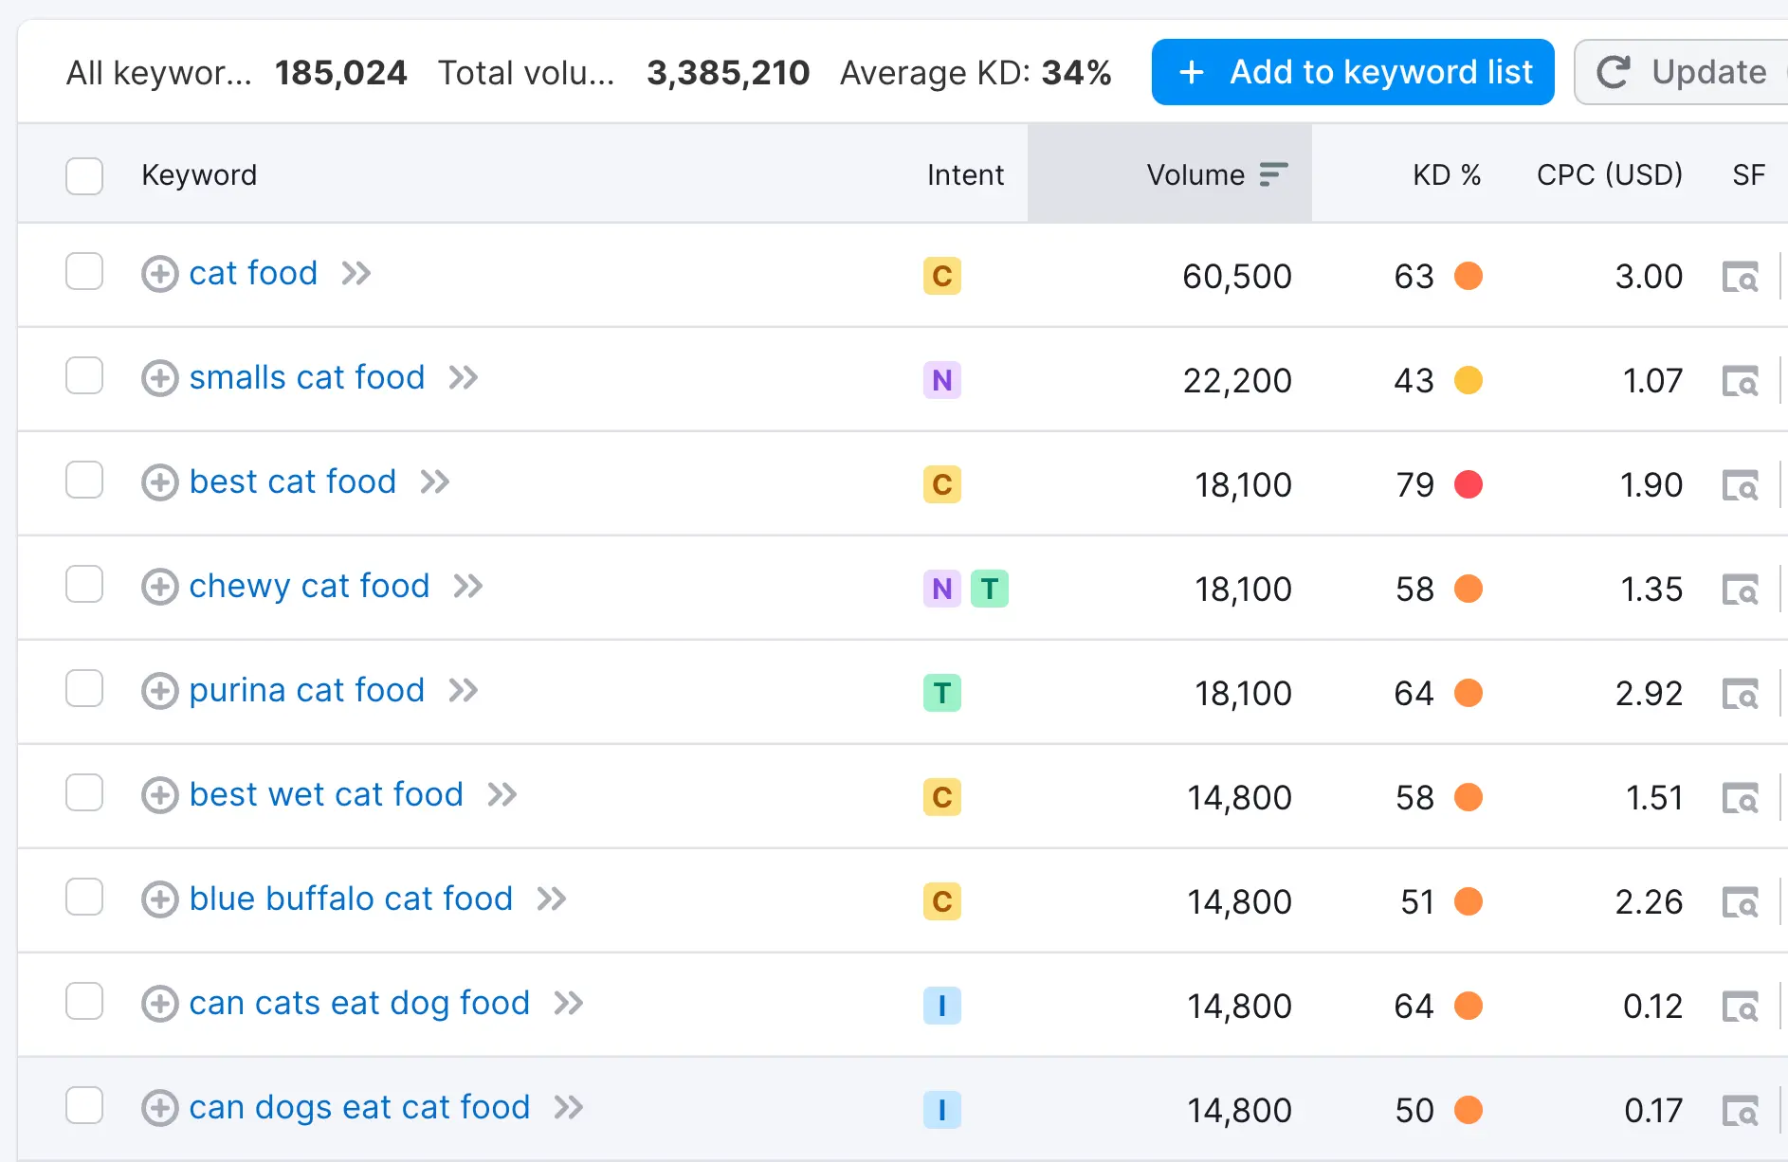The width and height of the screenshot is (1788, 1162).
Task: Click the red KD dot for 'best cat food'
Action: (1469, 484)
